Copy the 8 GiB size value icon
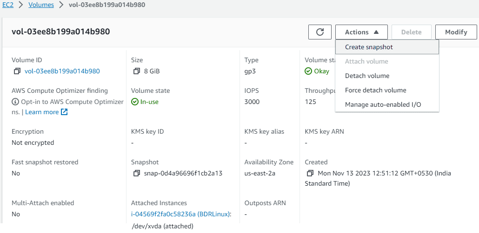This screenshot has height=233, width=479. [136, 71]
